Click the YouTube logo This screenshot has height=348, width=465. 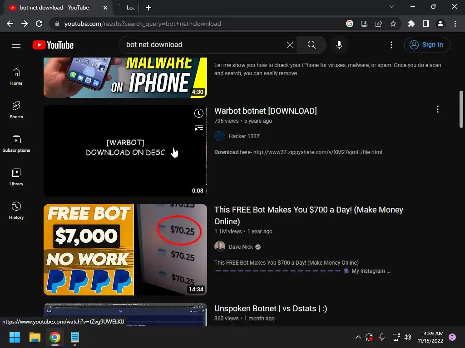tap(53, 45)
